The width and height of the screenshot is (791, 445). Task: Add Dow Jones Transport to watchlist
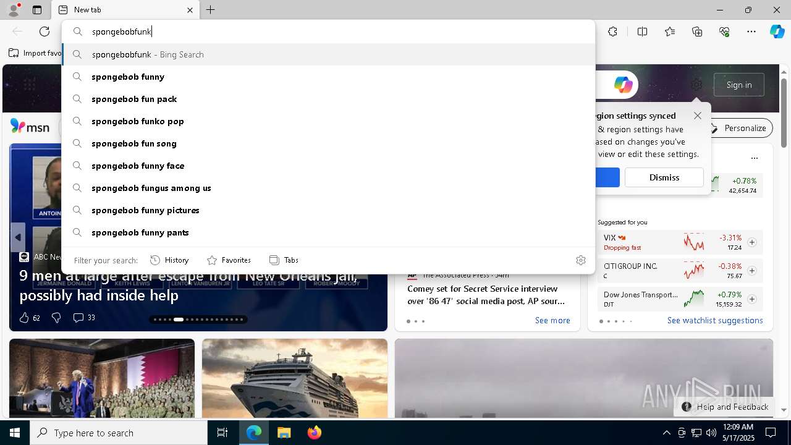[x=752, y=299]
